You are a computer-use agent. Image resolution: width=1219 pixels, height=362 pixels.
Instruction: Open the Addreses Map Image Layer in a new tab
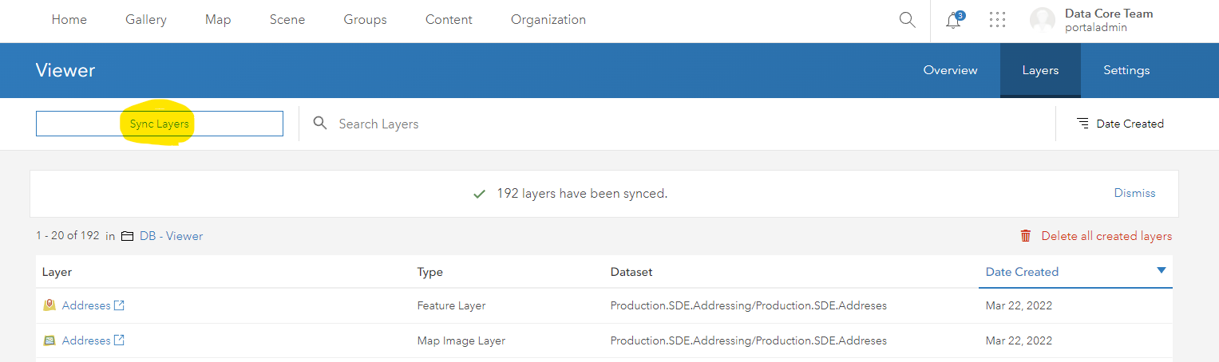point(119,340)
